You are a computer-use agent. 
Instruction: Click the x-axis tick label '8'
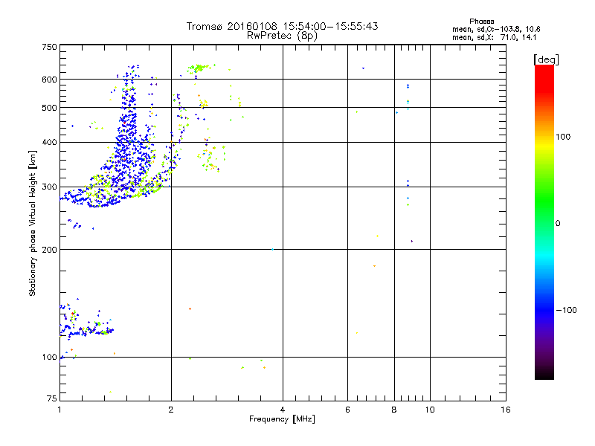click(394, 410)
